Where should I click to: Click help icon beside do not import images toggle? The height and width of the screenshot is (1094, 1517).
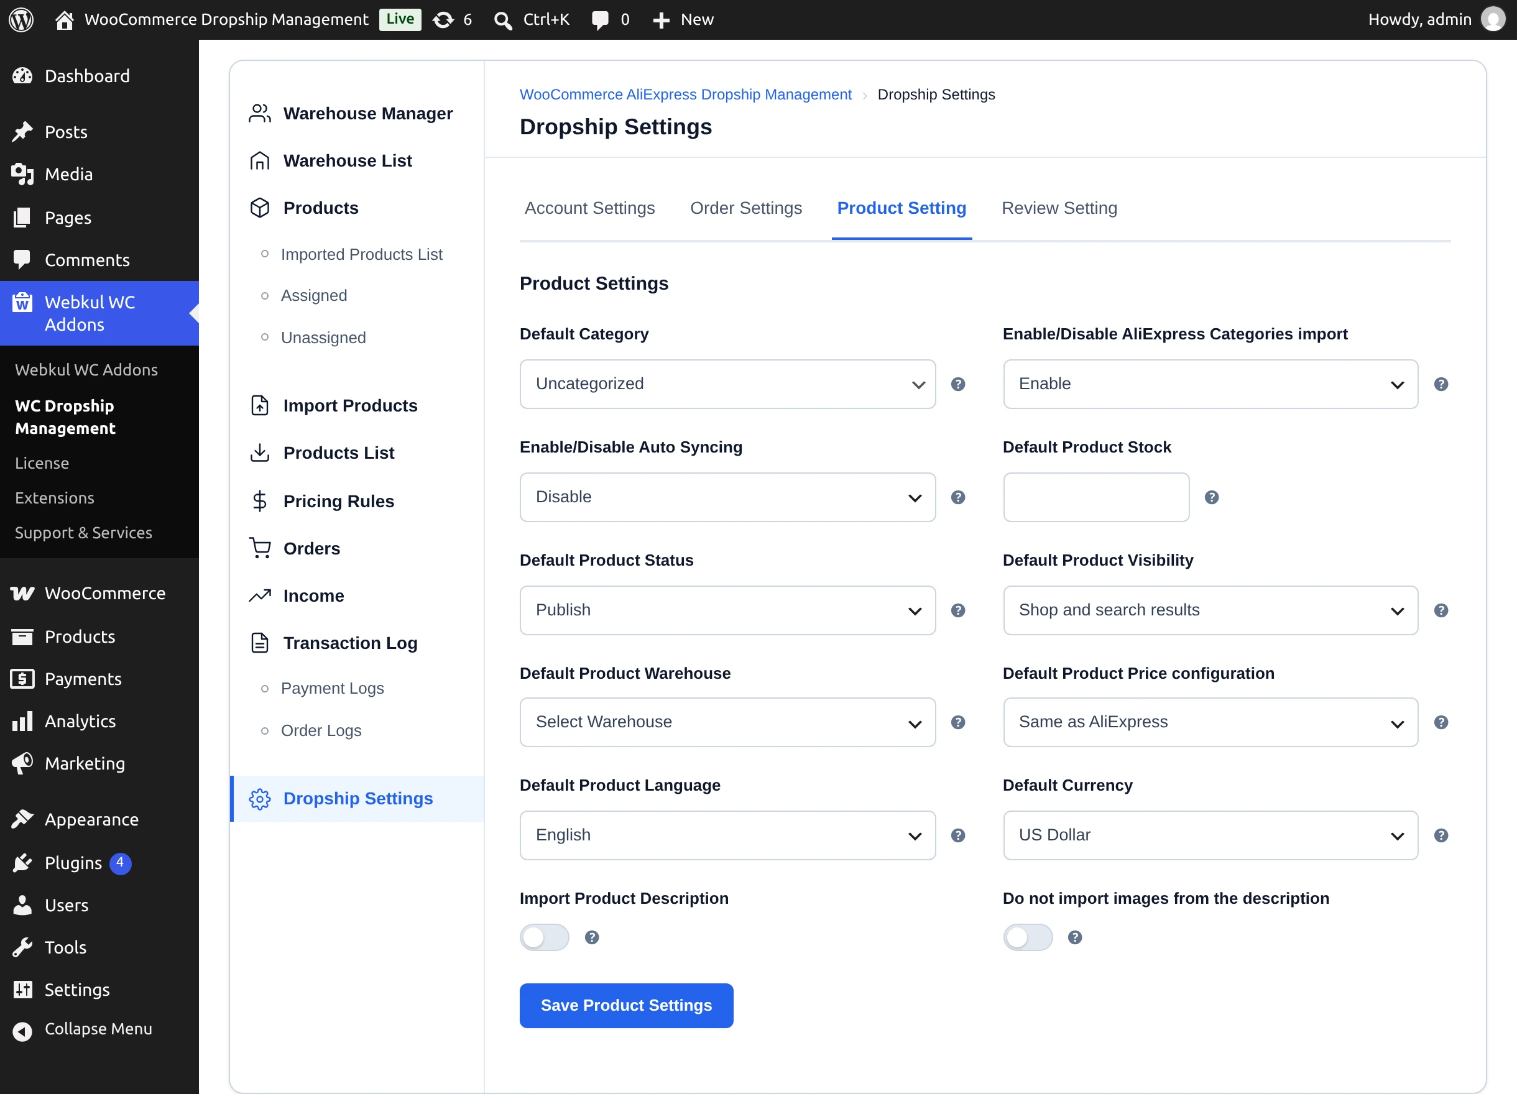click(x=1074, y=937)
